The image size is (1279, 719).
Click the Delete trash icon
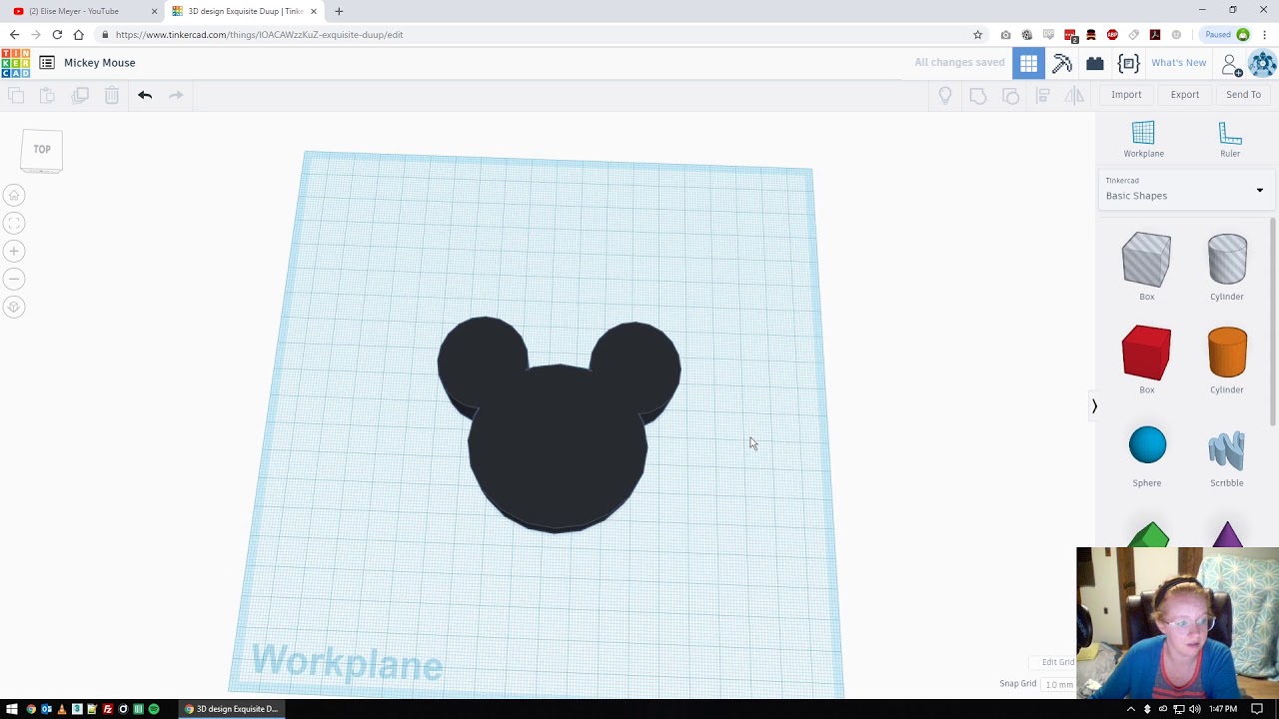pyautogui.click(x=112, y=95)
